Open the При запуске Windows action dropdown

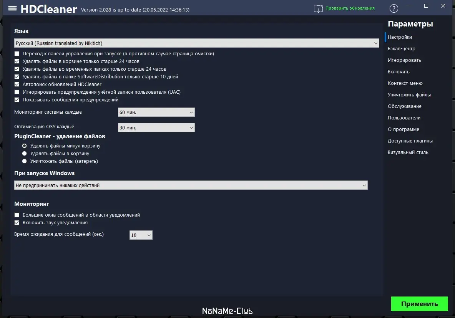click(x=191, y=185)
